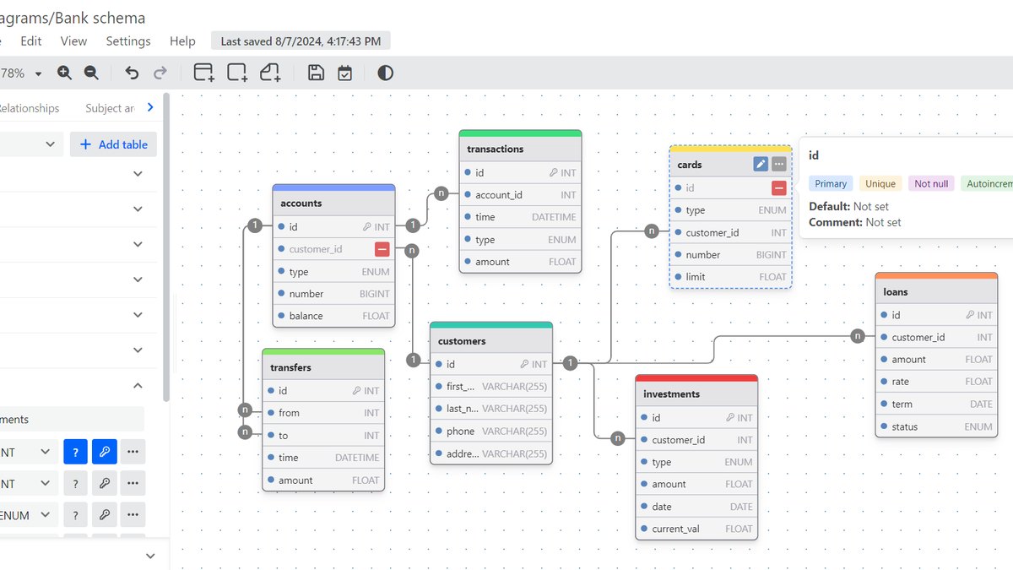The width and height of the screenshot is (1013, 570).
Task: Open more options for cards table
Action: 779,165
